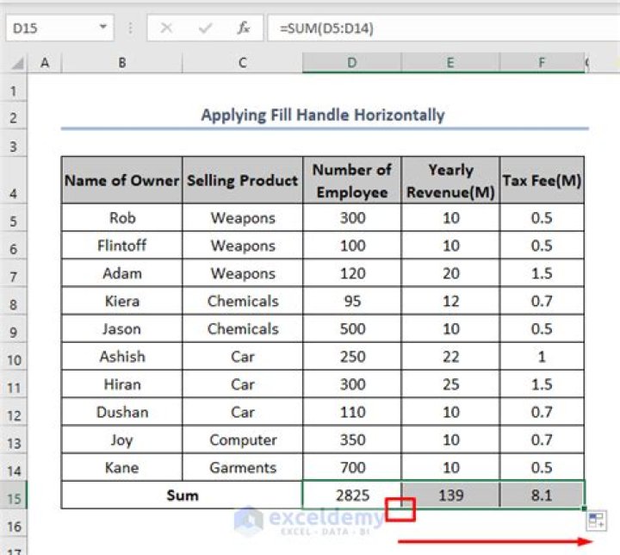Open the Auto Fill Options icon

pos(596,521)
